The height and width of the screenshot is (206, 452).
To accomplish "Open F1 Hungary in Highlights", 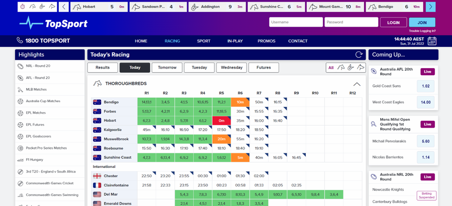I will click(x=50, y=160).
